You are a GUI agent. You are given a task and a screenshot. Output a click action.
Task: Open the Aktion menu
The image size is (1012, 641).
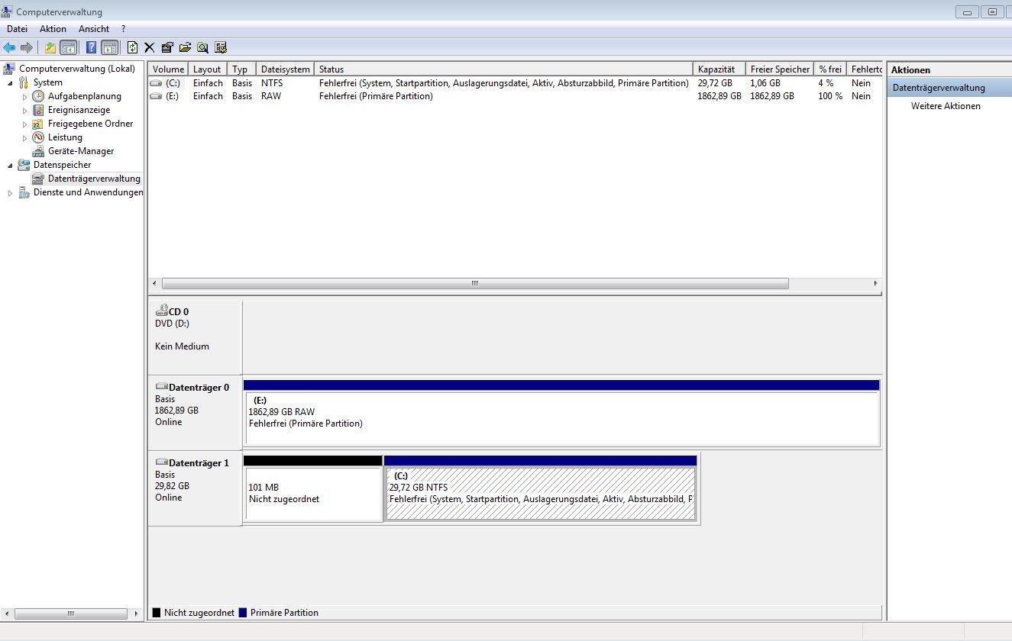click(53, 29)
